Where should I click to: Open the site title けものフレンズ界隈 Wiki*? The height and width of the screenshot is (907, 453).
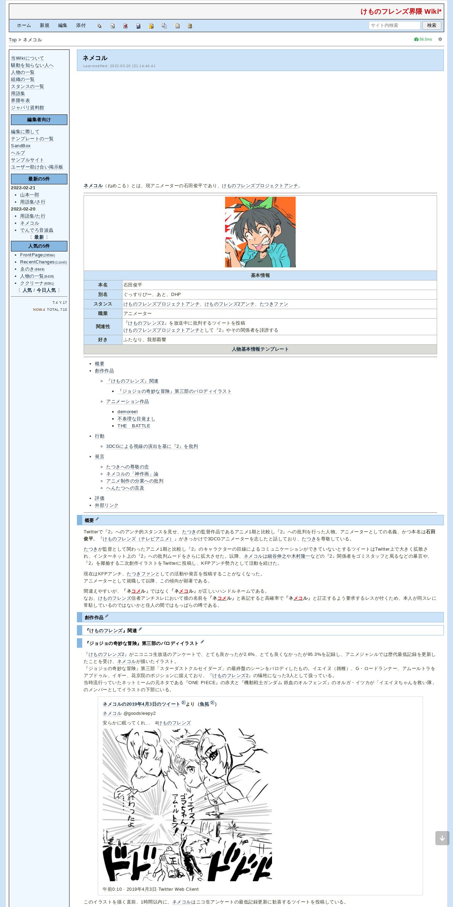tap(401, 12)
